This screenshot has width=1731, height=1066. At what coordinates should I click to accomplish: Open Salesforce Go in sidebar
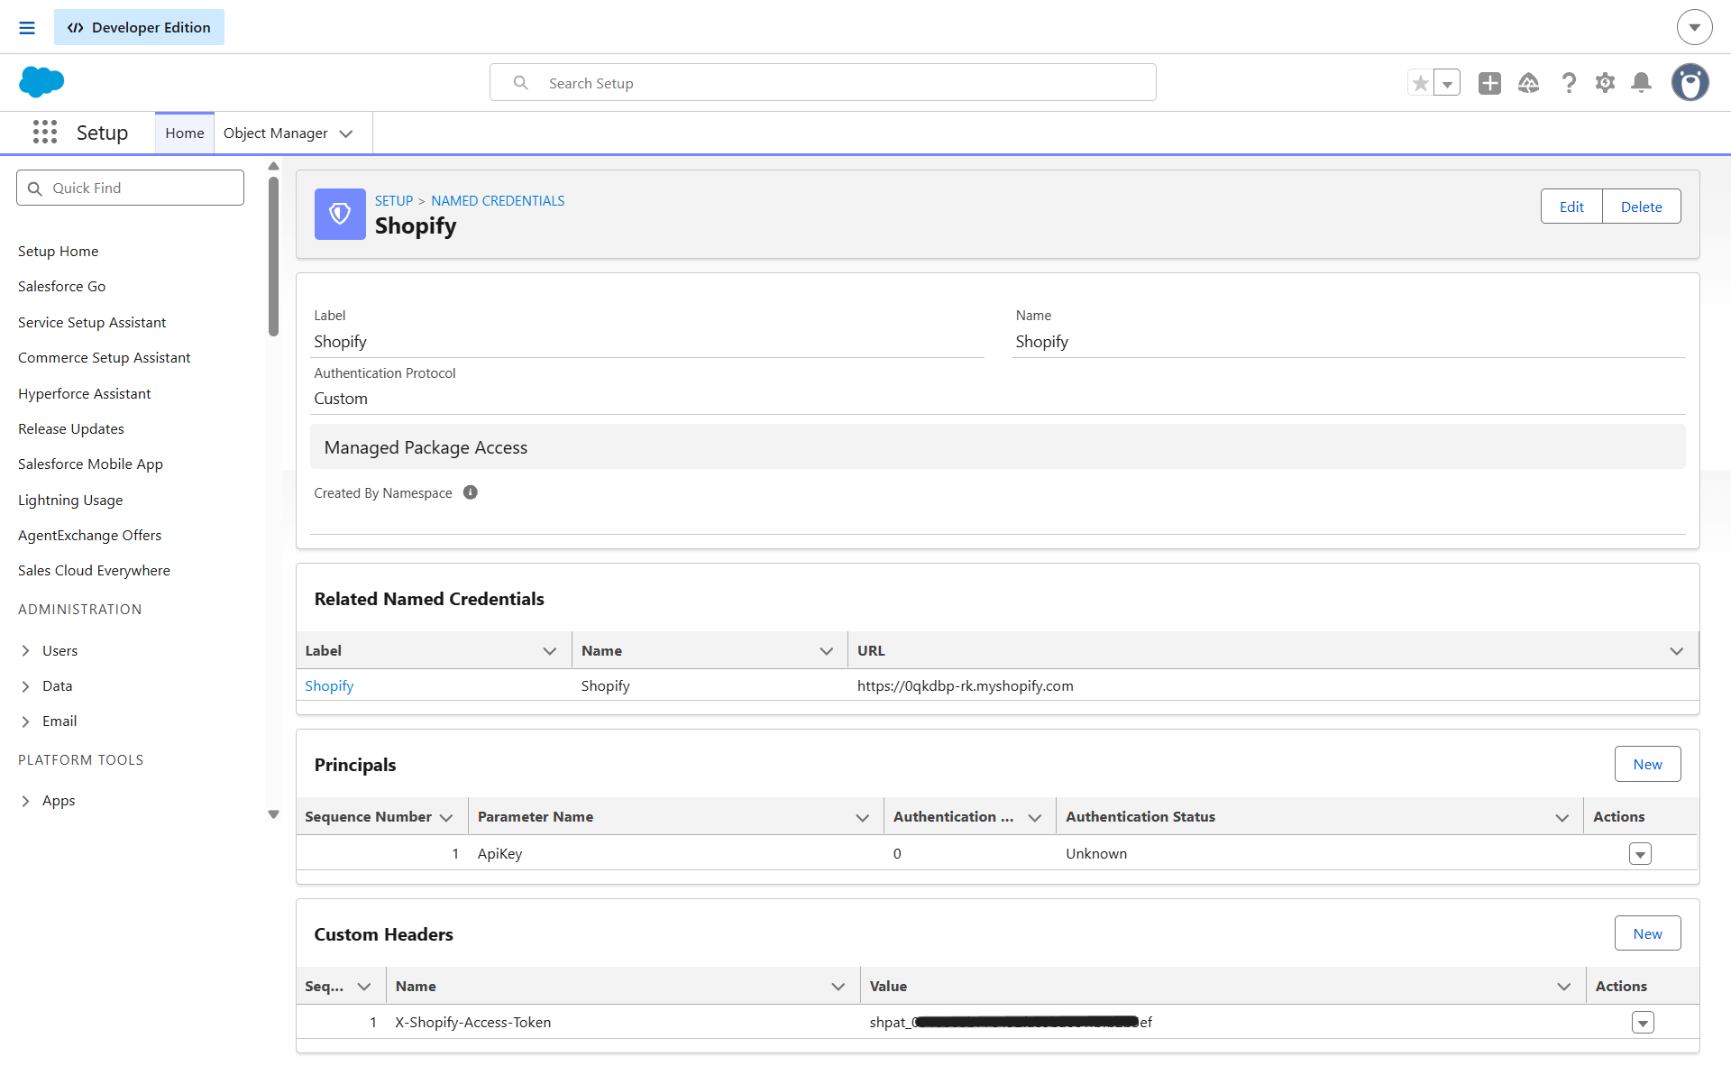point(61,286)
